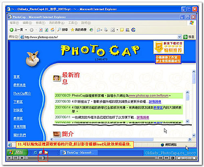The image size is (204, 167).
Task: Open the 我的最愛 favorites star button
Action: pyautogui.click(x=79, y=30)
